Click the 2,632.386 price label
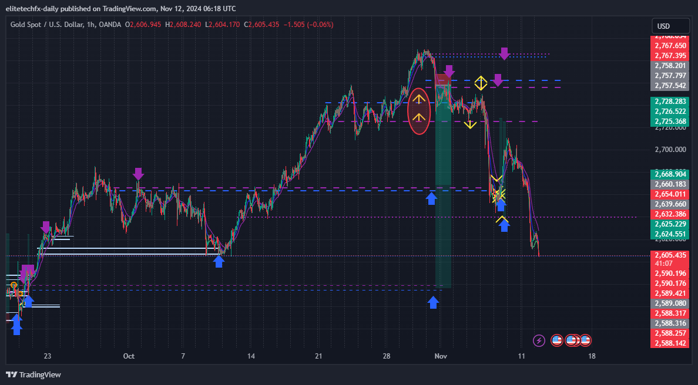 (x=670, y=214)
